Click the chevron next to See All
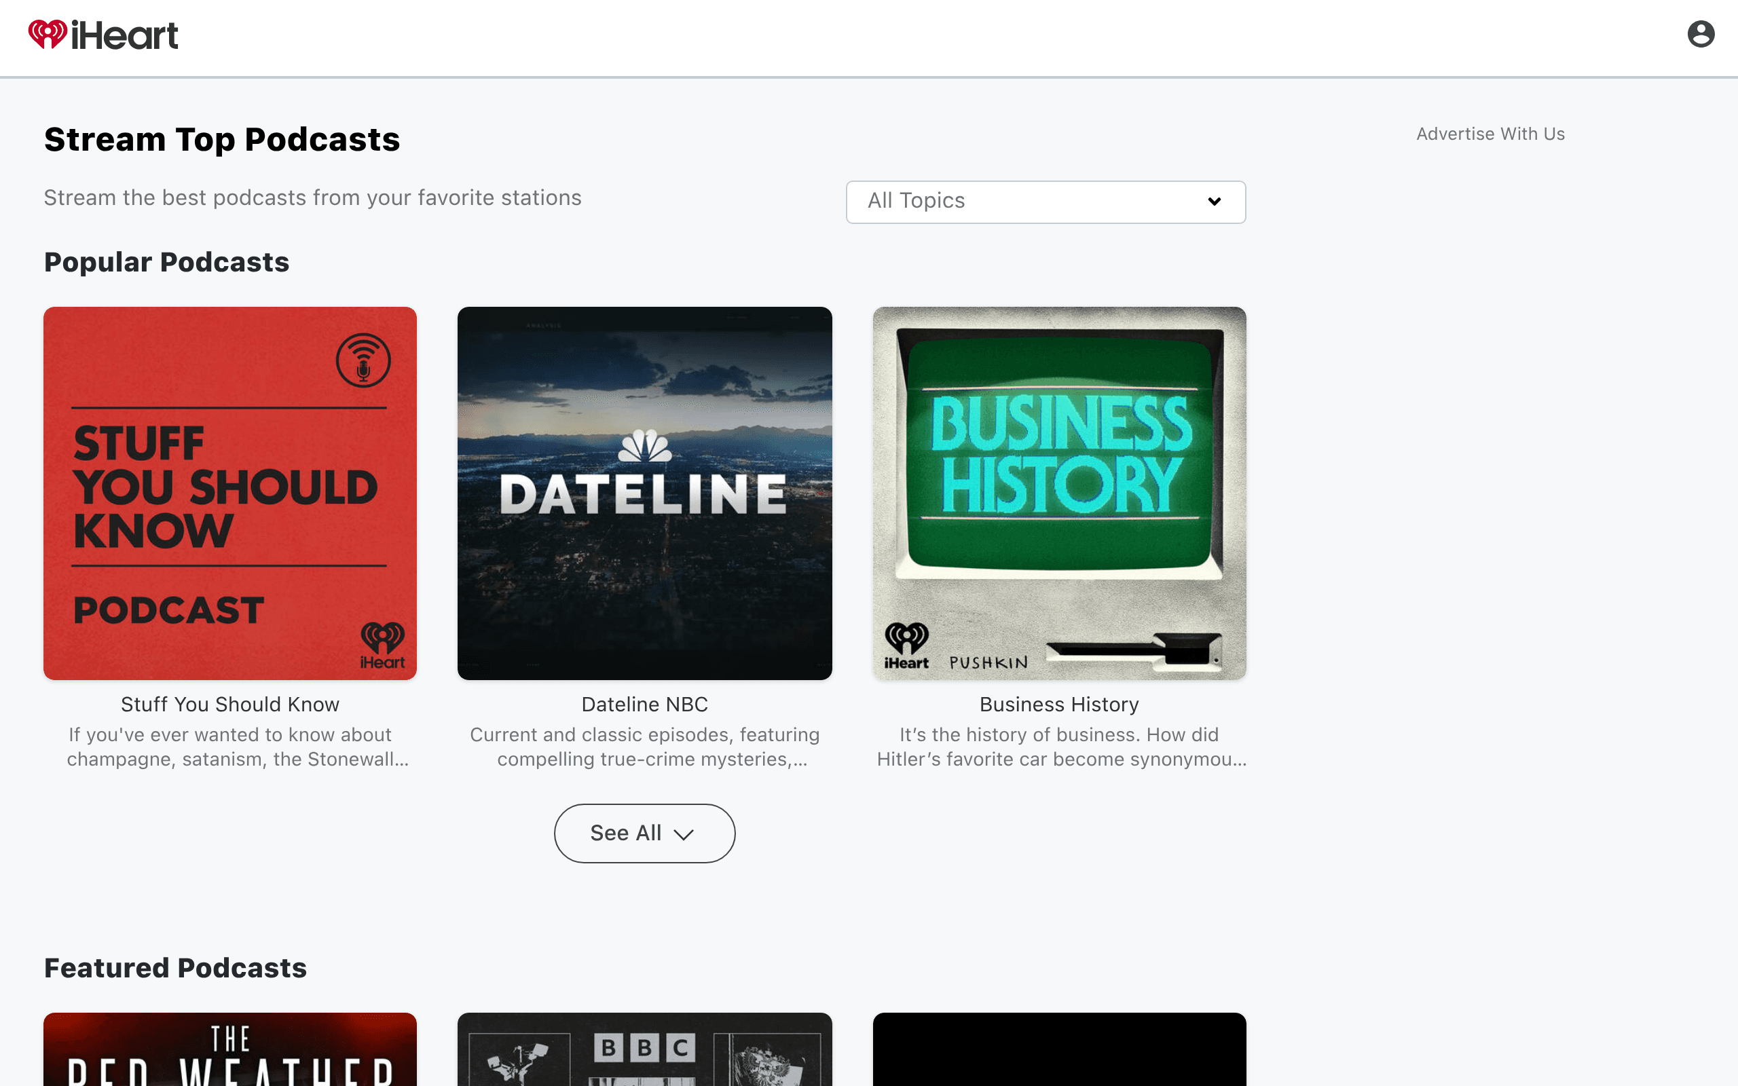This screenshot has width=1738, height=1086. coord(683,834)
